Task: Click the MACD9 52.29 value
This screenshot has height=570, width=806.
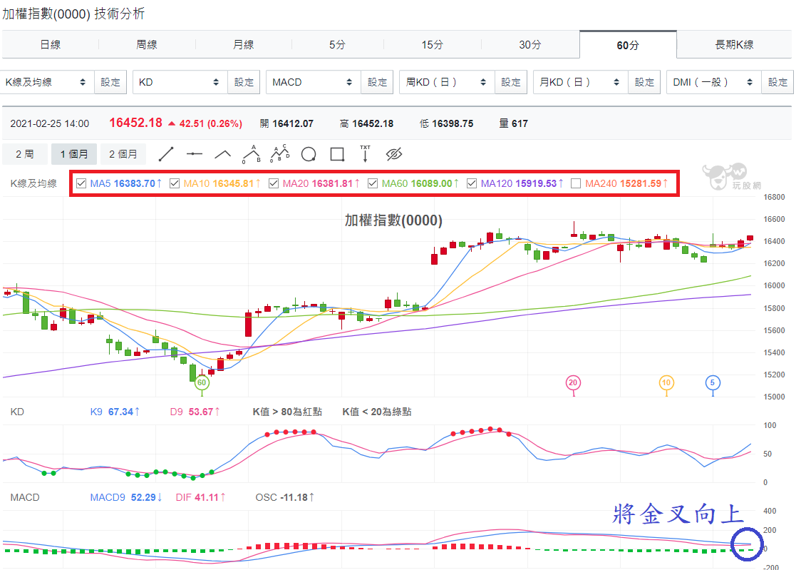Action: pos(126,497)
